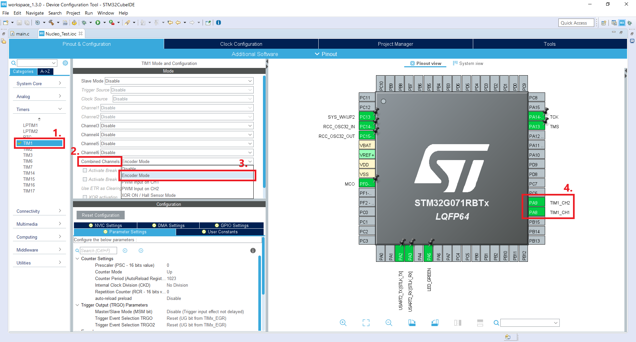Switch to Project Manager tab

click(x=396, y=44)
